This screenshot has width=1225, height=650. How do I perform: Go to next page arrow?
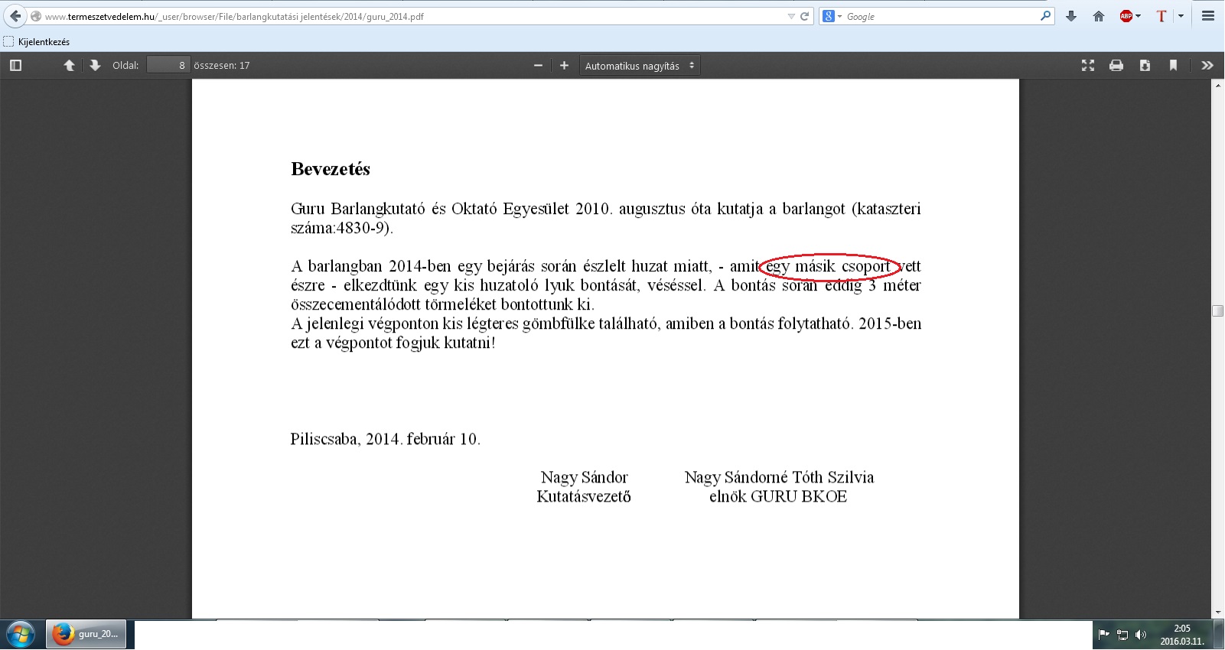pyautogui.click(x=95, y=66)
